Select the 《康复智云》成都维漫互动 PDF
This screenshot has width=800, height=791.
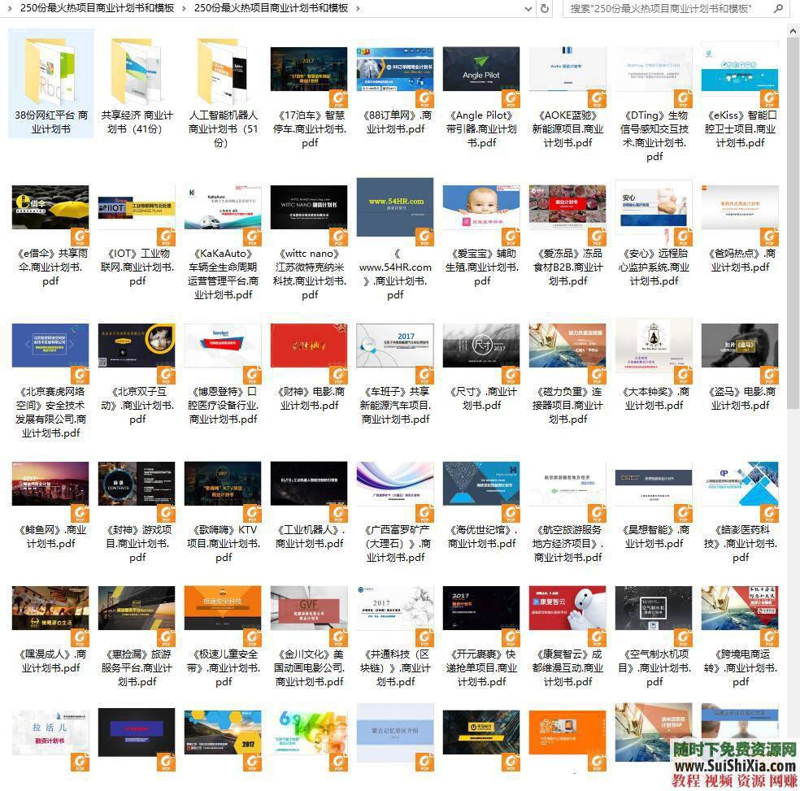point(567,637)
